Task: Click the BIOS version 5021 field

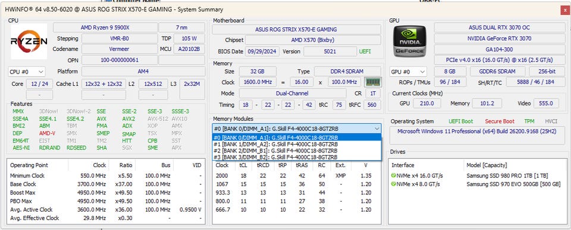Action: [330, 52]
